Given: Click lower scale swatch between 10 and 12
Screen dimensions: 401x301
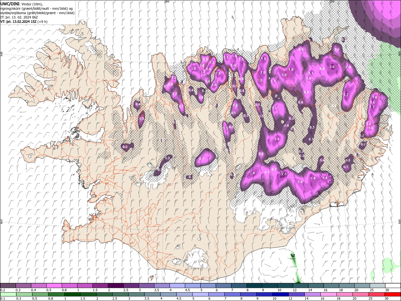Looking at the screenshot, I should [x=281, y=294].
